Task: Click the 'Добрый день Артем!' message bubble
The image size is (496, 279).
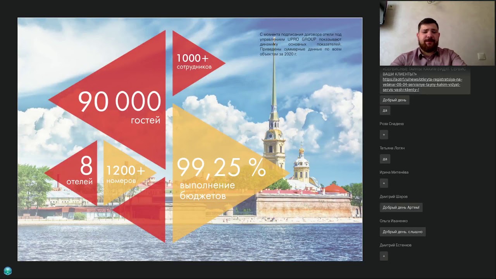Action: point(401,207)
